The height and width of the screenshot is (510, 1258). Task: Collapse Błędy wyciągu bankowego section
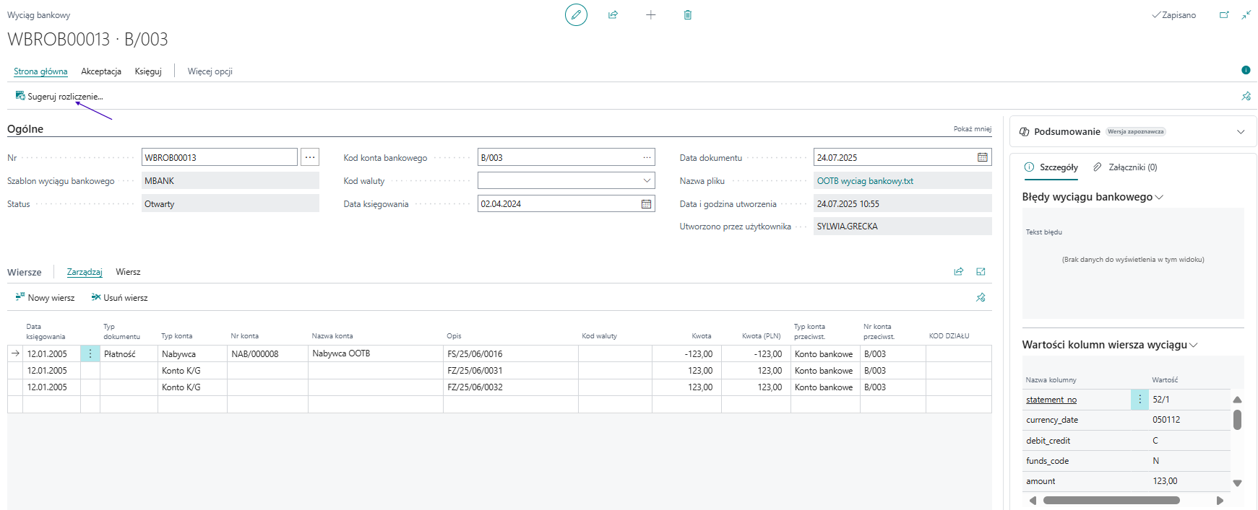point(1159,197)
